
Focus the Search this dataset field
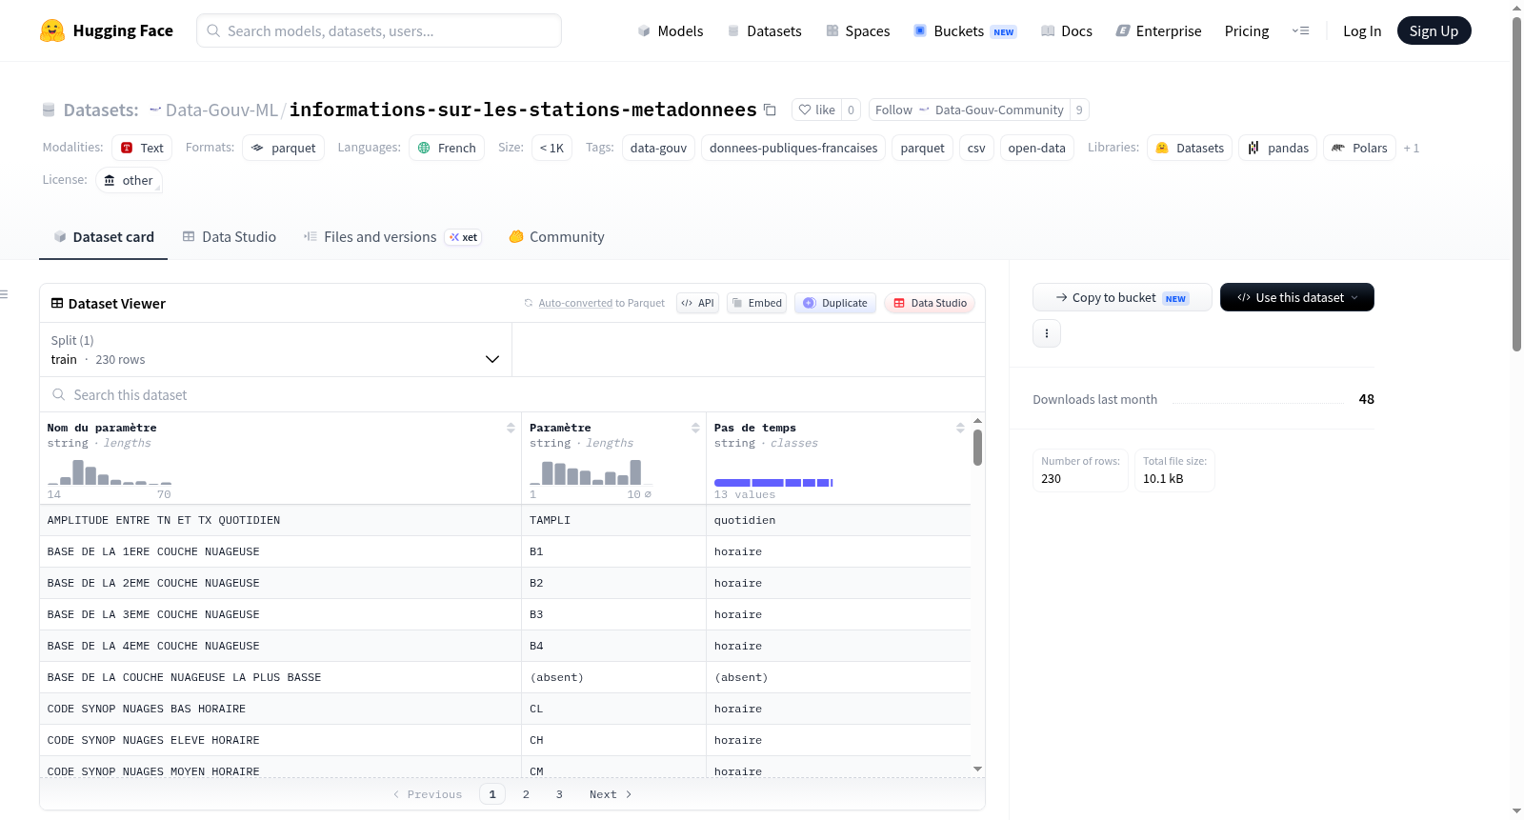[x=512, y=395]
